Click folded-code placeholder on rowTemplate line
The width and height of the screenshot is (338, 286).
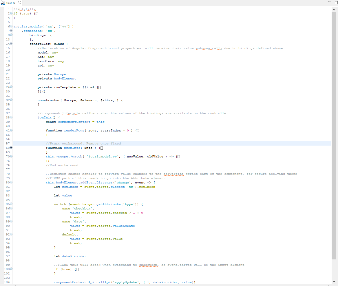click(100, 87)
